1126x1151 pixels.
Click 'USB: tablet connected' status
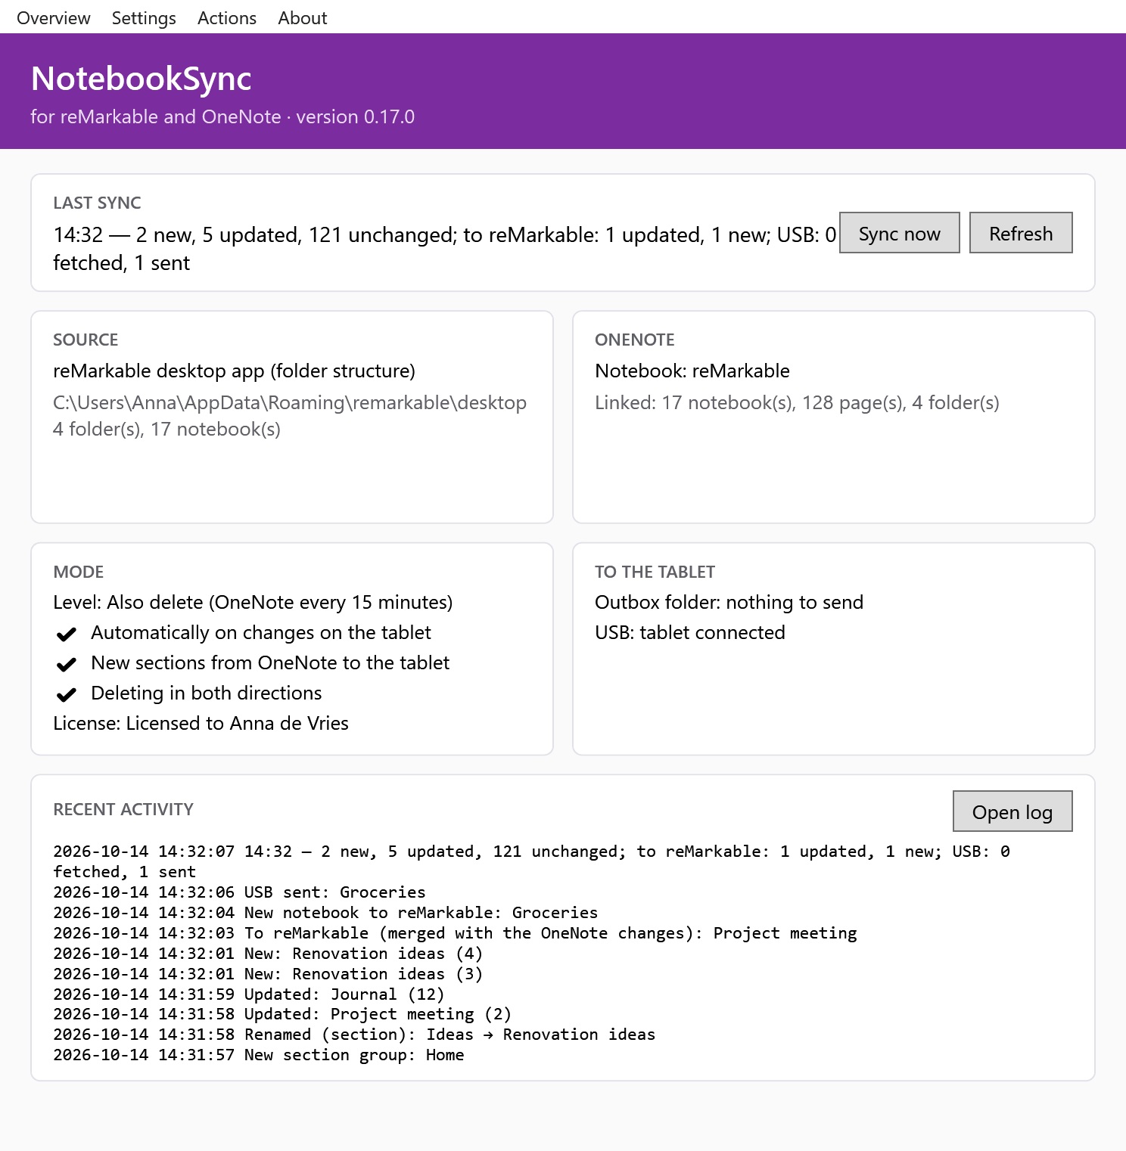(690, 632)
